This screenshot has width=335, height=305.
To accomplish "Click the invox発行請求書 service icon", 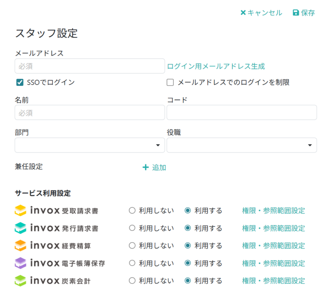I will point(20,228).
